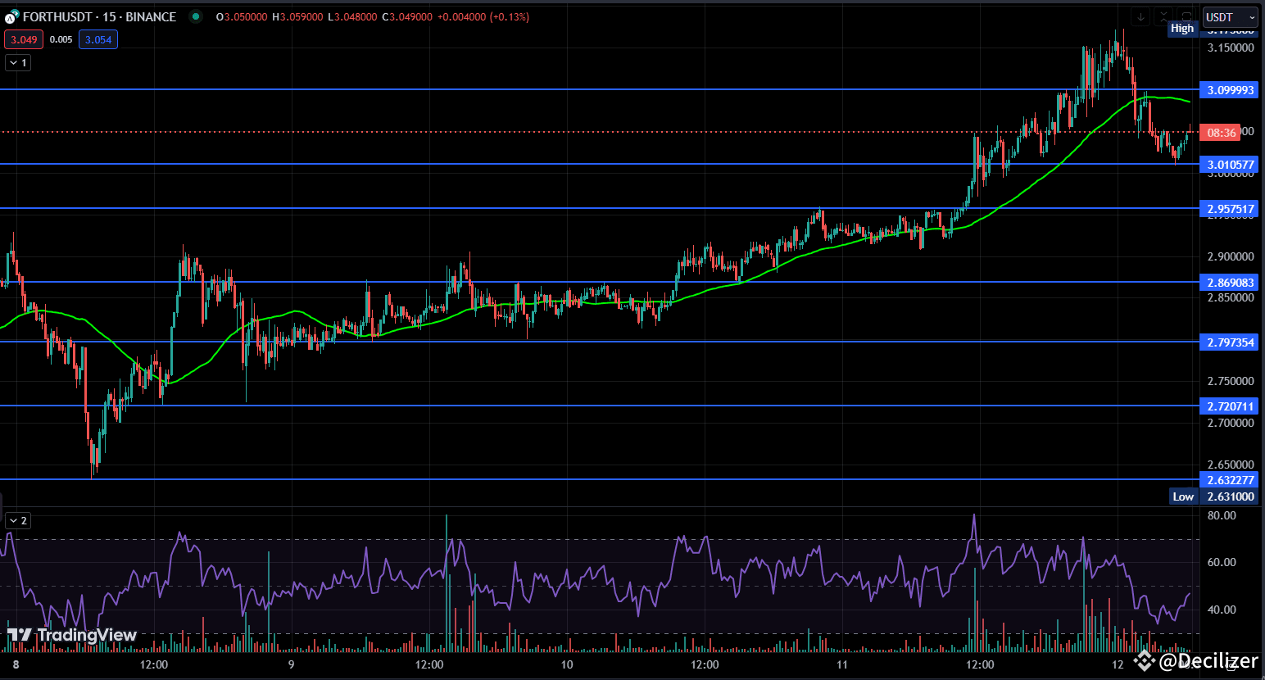Click the 40.00 RSI scale label
The width and height of the screenshot is (1265, 680).
[x=1222, y=610]
